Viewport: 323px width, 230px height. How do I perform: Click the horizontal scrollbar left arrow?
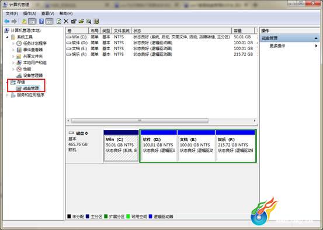coord(68,121)
